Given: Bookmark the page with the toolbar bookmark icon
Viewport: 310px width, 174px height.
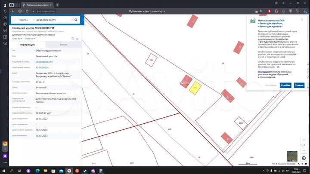Looking at the screenshot, I should (x=261, y=11).
